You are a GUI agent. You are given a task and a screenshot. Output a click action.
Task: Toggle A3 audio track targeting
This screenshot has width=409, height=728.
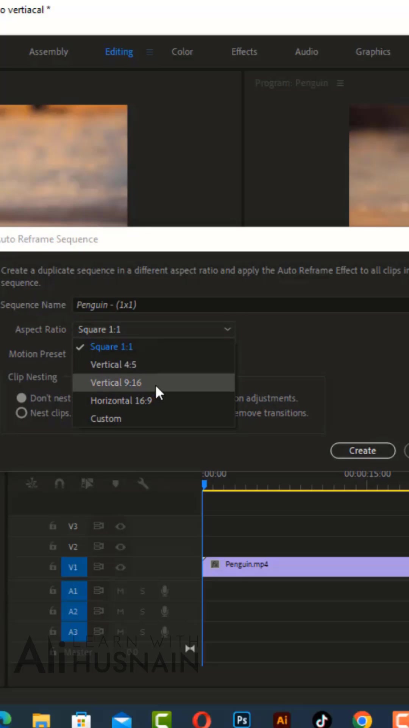(x=74, y=631)
